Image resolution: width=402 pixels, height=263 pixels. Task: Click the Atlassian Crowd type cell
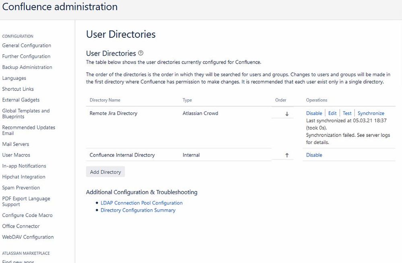(x=200, y=113)
